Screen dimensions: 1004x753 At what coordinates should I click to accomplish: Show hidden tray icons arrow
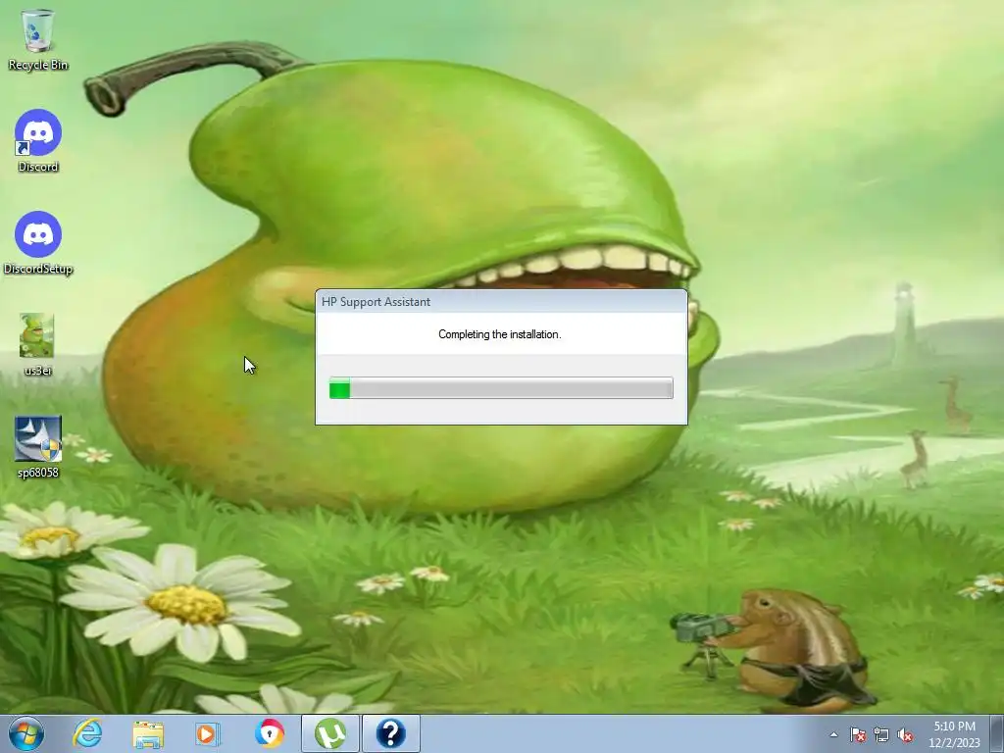pyautogui.click(x=833, y=734)
